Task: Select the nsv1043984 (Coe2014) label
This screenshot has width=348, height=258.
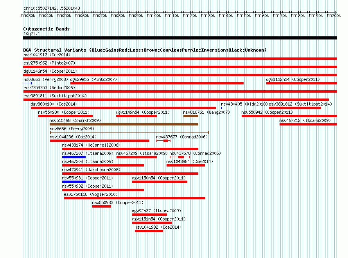Action: [x=190, y=161]
